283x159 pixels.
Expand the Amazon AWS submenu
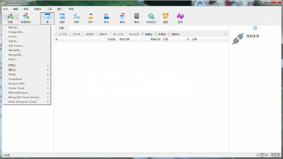26,84
